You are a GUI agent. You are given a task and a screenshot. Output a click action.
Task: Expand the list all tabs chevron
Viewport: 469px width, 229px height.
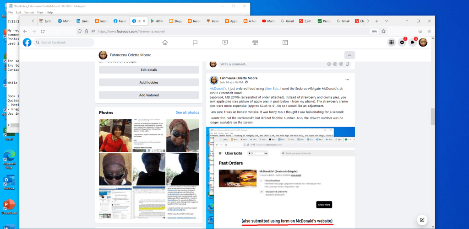[x=387, y=21]
